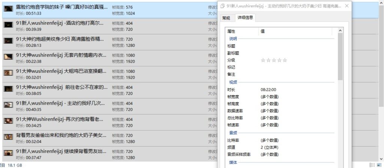Select the 总比特率 property row
384x168 pixels.
[x=281, y=118]
